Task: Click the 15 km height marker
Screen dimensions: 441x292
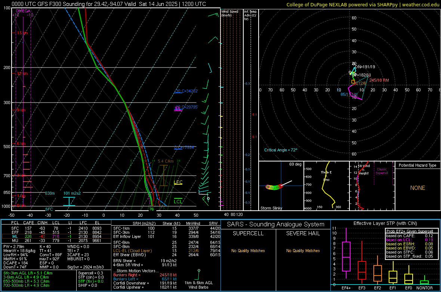Action: coord(22,33)
